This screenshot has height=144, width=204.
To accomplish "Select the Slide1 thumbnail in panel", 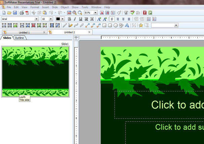I will pyautogui.click(x=35, y=71).
